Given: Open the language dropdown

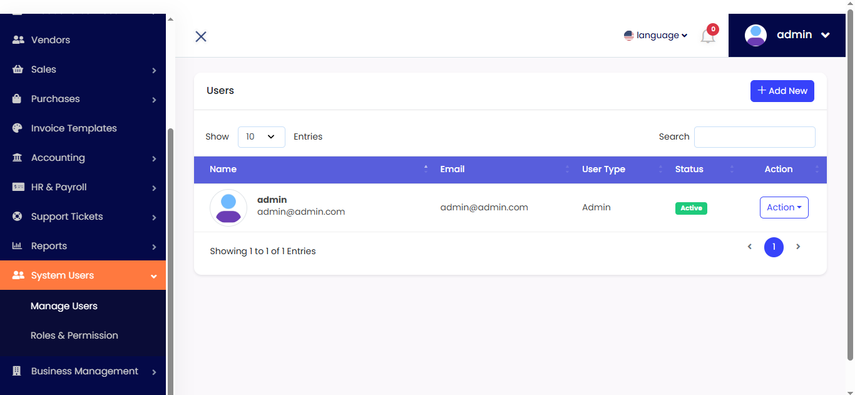Looking at the screenshot, I should 656,36.
